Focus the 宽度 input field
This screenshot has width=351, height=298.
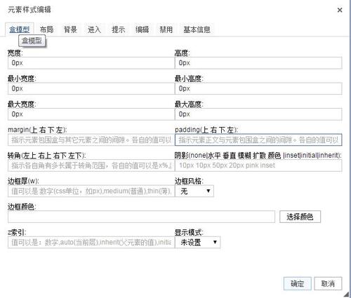(91, 63)
